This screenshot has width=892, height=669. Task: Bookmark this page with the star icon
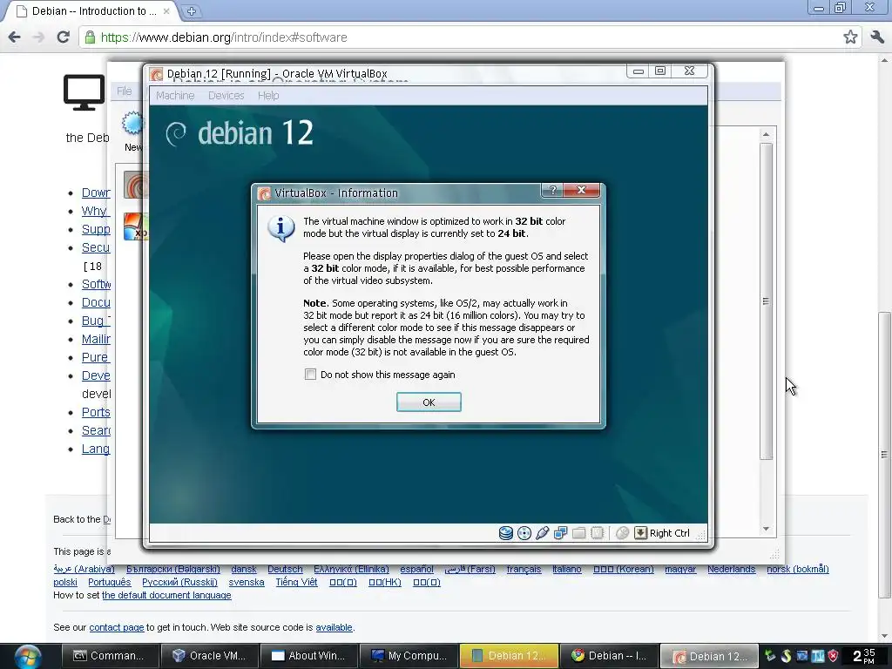(x=850, y=37)
